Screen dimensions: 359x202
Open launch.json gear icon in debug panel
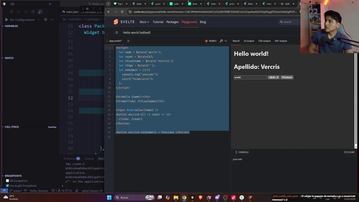pyautogui.click(x=45, y=20)
